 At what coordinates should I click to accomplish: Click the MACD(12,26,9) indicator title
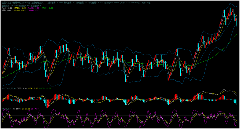9,88
